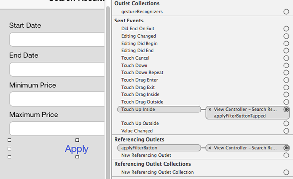This screenshot has height=179, width=293.
Task: Click the New Referencing Outlet Collection circle
Action: 286,172
